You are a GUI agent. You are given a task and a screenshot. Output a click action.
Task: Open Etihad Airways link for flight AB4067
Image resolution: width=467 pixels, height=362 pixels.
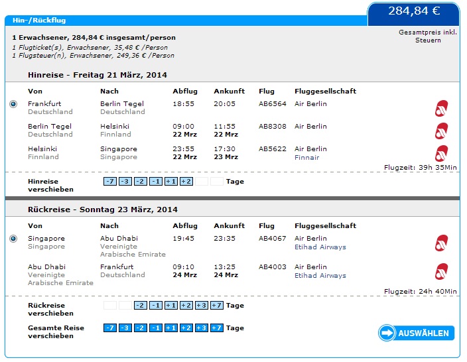pos(320,247)
